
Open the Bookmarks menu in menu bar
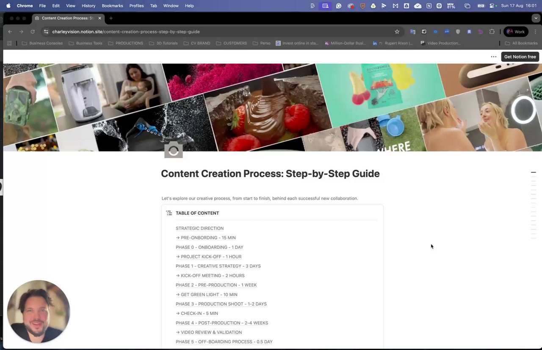click(x=112, y=6)
